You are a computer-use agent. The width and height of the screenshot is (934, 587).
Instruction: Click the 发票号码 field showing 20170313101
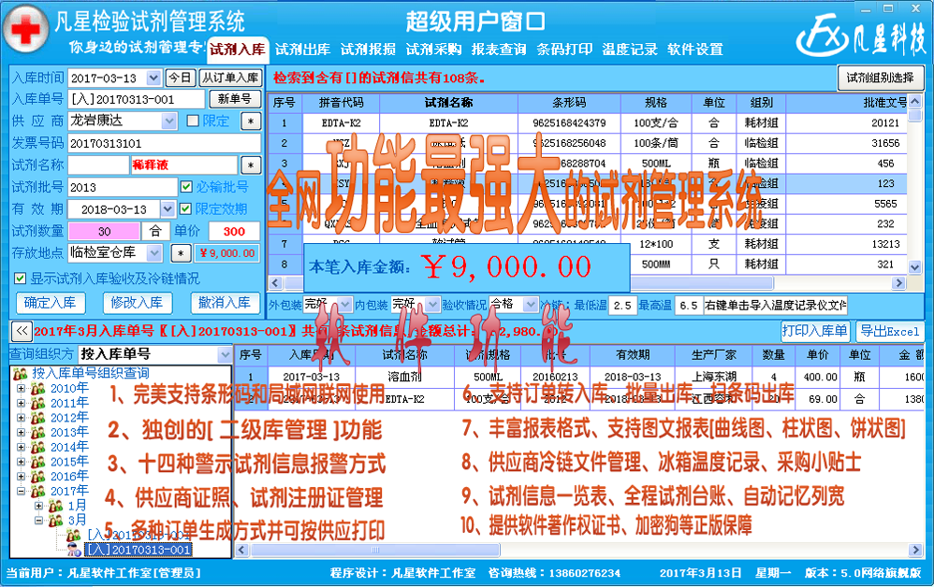165,143
